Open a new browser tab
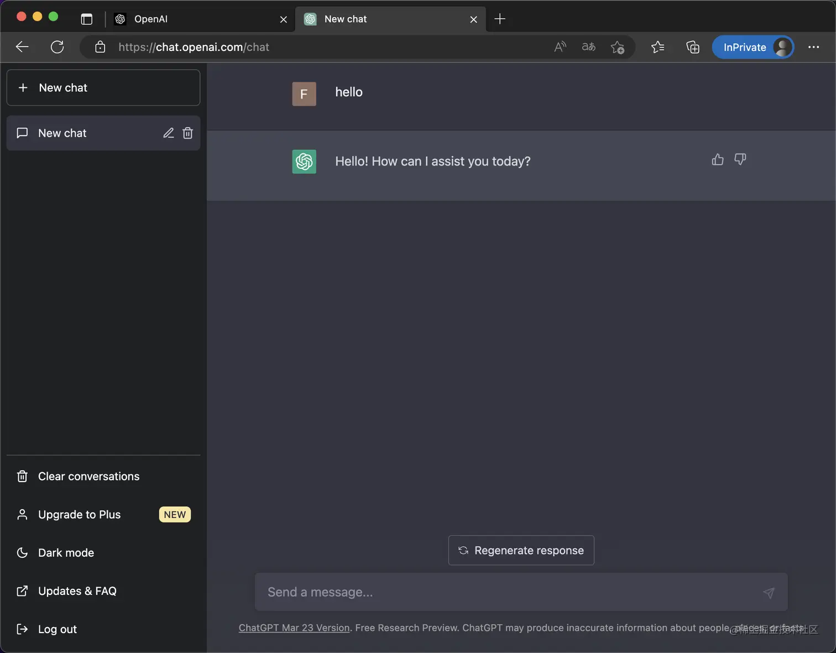Screen dimensions: 836x653 pyautogui.click(x=500, y=19)
